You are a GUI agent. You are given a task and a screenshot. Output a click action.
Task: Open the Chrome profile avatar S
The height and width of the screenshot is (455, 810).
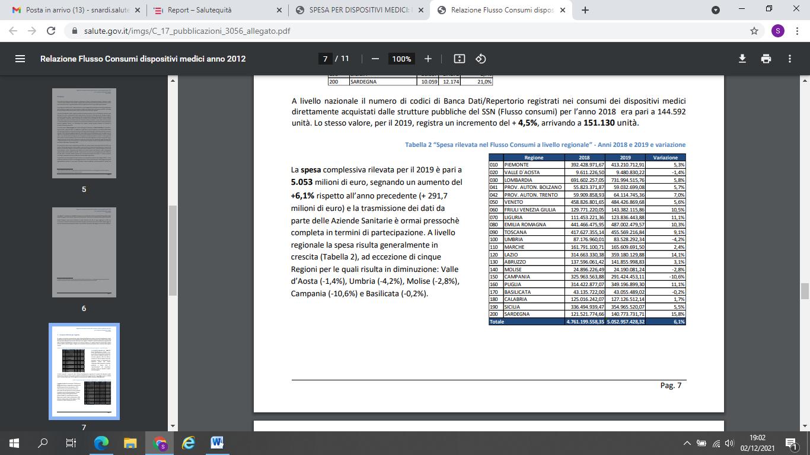click(777, 31)
